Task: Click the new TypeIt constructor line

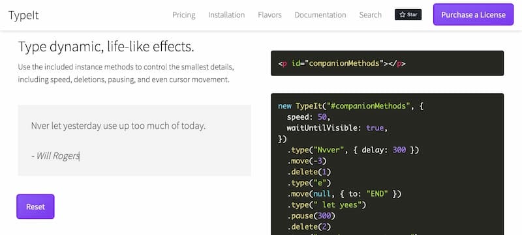Action: tap(350, 106)
